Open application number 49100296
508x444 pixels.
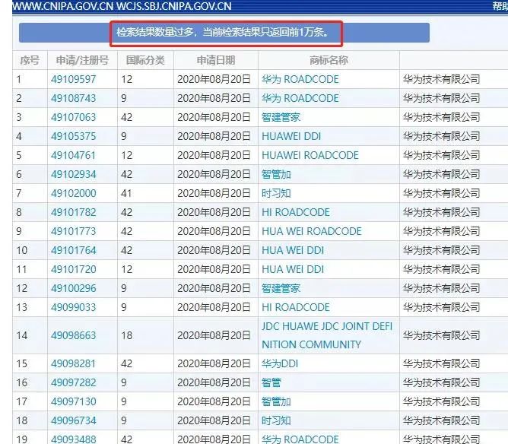coord(74,288)
